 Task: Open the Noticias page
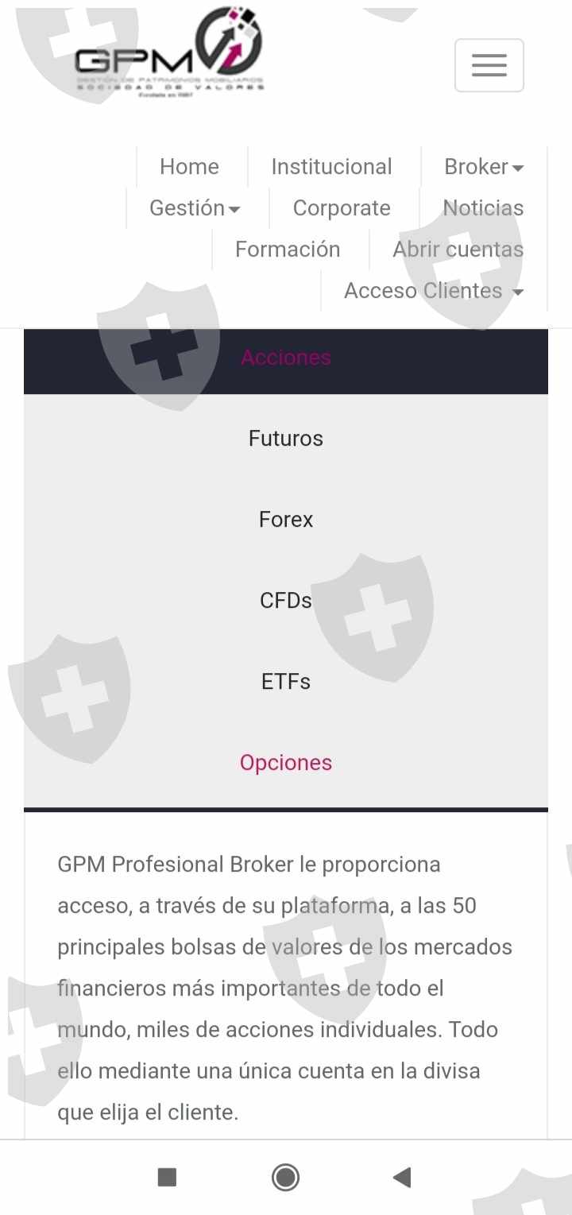(483, 208)
